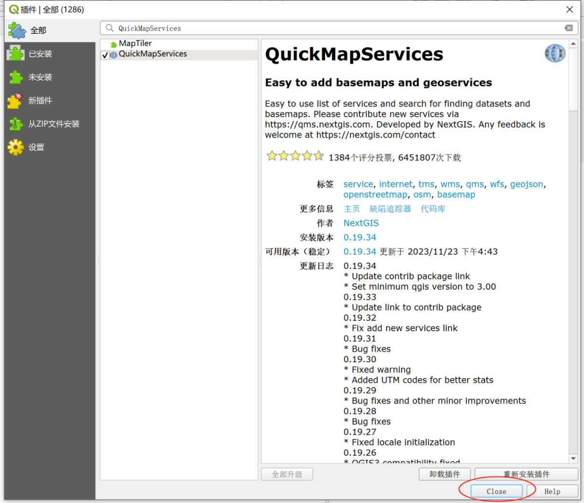Uncheck the QuickMapServices plugin checkbox
Image resolution: width=584 pixels, height=503 pixels.
click(x=105, y=55)
